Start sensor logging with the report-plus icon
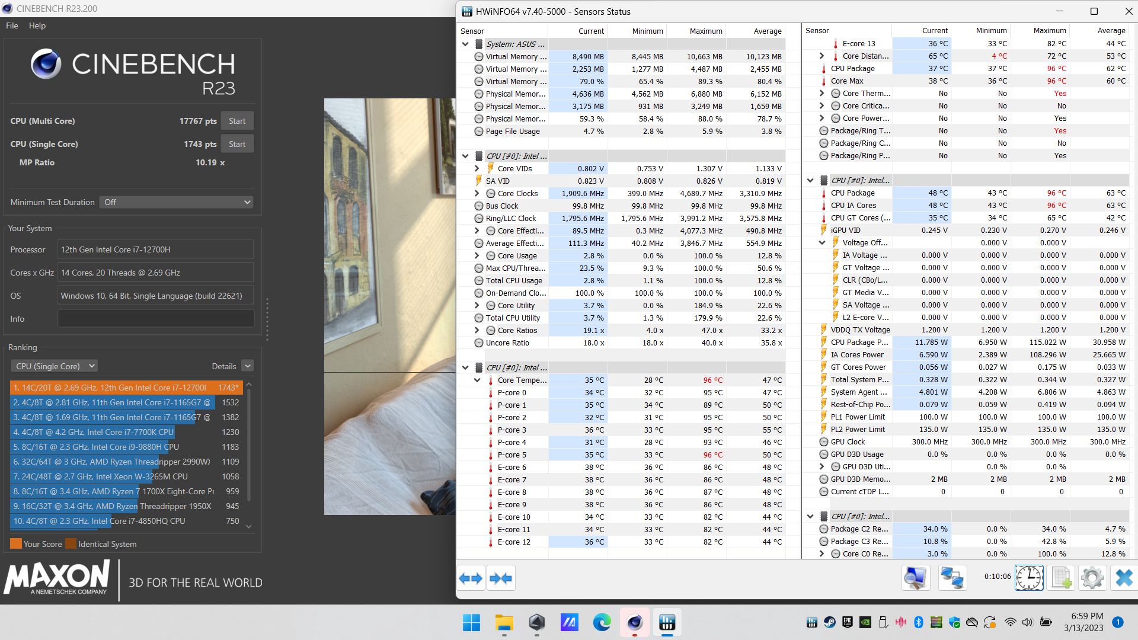 pos(1061,577)
